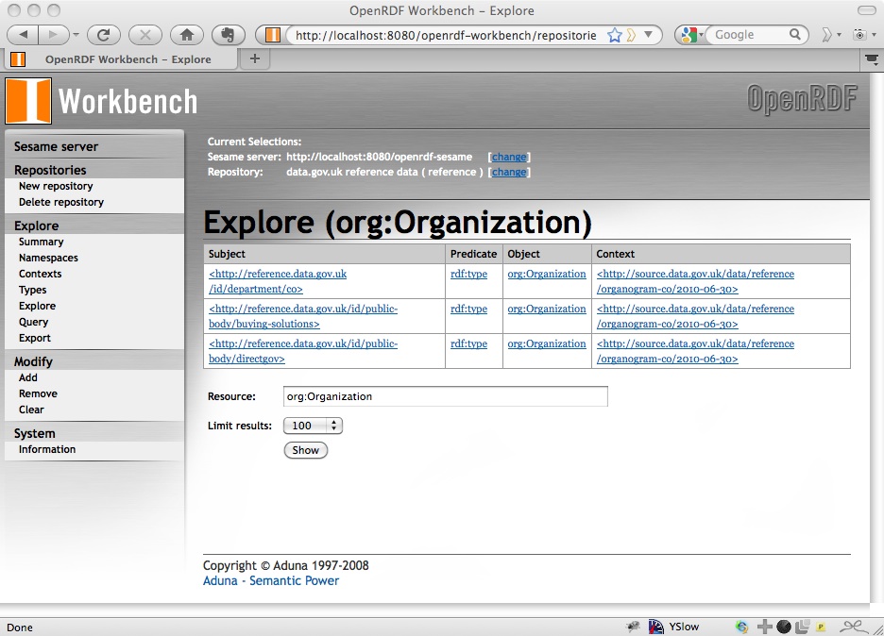The image size is (884, 636).
Task: Open the Google search engine selector
Action: [x=693, y=35]
